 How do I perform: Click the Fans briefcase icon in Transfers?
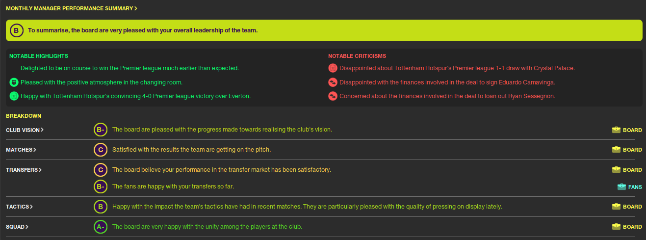(x=621, y=187)
